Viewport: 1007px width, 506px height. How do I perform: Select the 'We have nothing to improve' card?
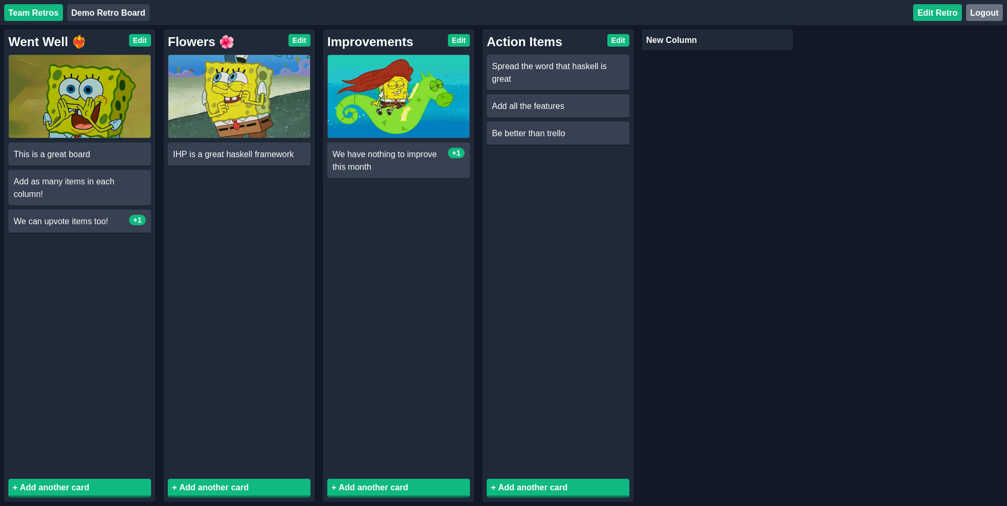pos(399,160)
